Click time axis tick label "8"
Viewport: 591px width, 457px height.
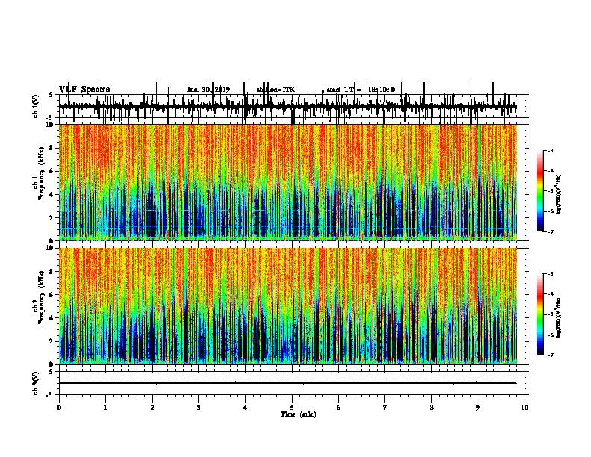pos(431,408)
